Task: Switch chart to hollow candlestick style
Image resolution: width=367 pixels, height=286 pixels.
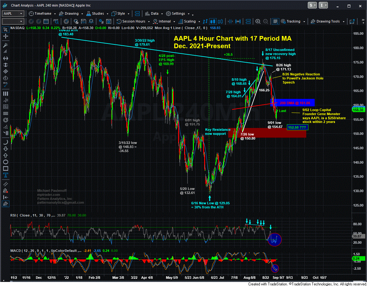Action: pos(220,22)
